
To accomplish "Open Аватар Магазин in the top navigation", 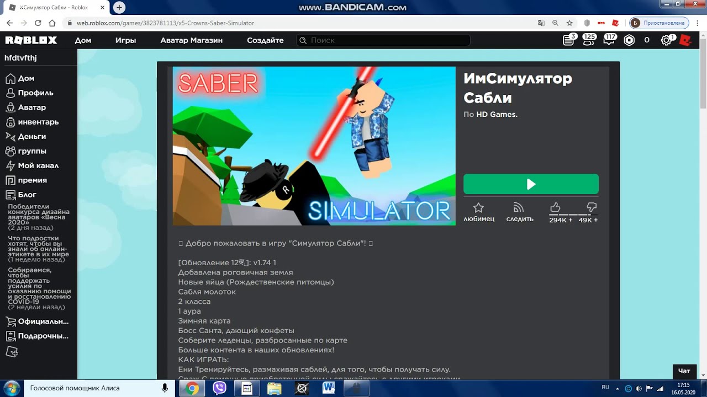I will click(x=191, y=40).
